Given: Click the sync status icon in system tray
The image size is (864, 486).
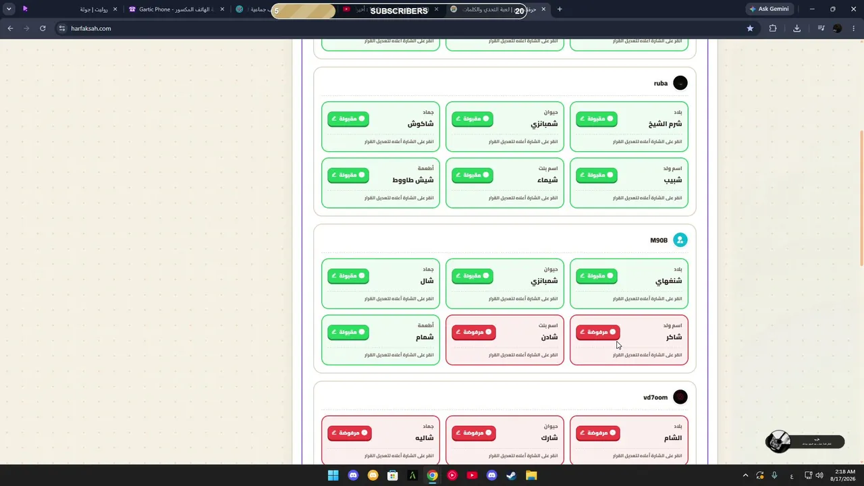Looking at the screenshot, I should 760,475.
